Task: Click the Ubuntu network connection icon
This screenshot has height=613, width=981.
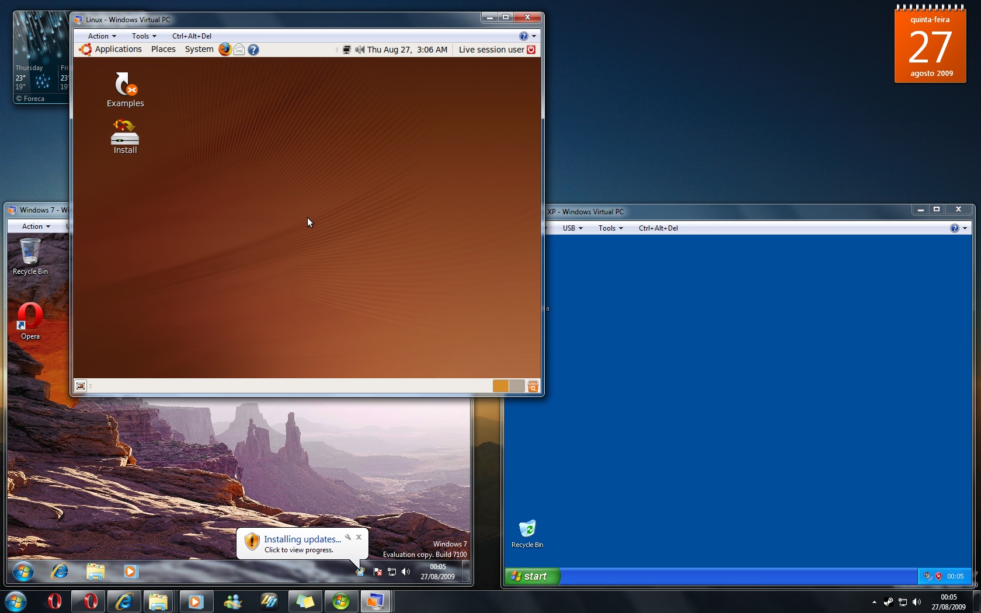Action: coord(346,50)
